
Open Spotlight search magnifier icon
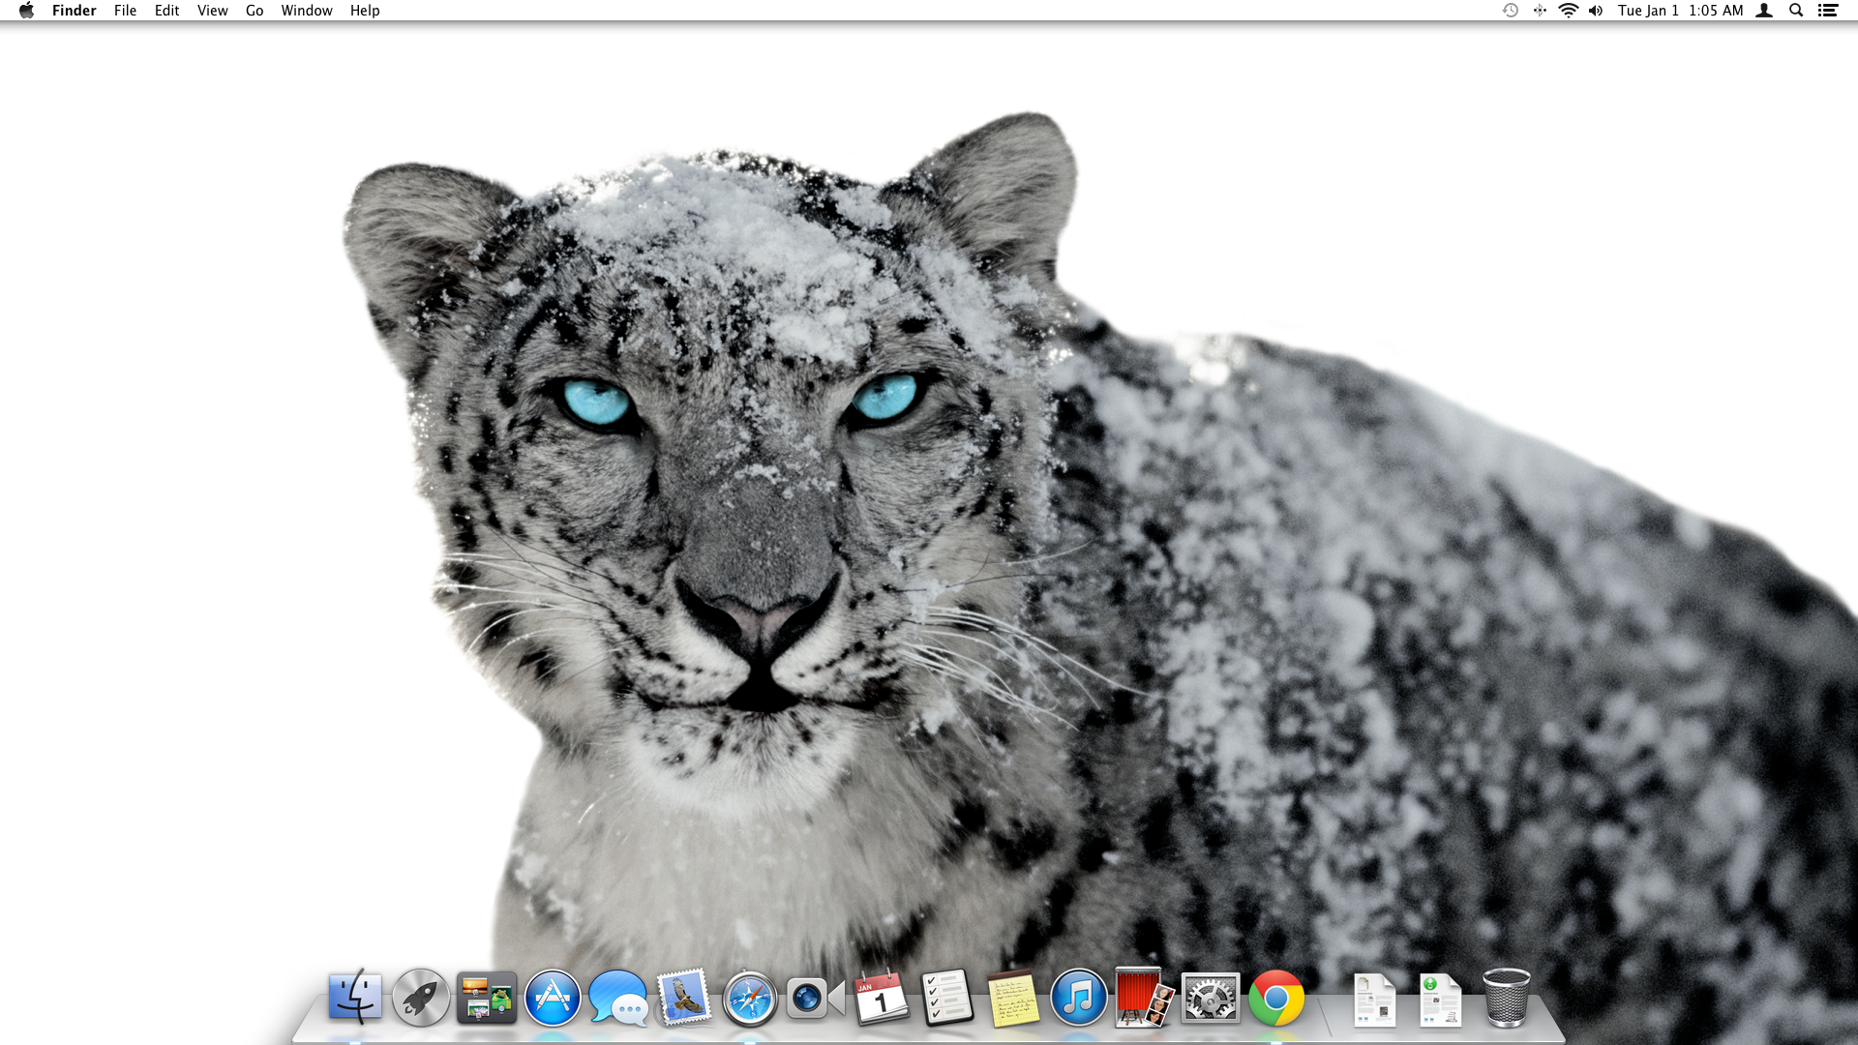(x=1796, y=11)
